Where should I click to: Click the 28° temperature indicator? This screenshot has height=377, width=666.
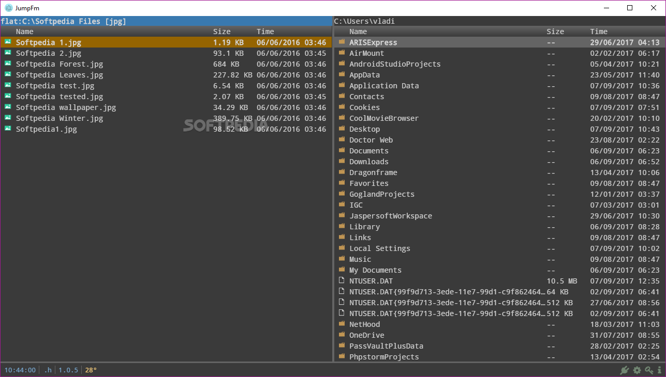click(x=91, y=370)
